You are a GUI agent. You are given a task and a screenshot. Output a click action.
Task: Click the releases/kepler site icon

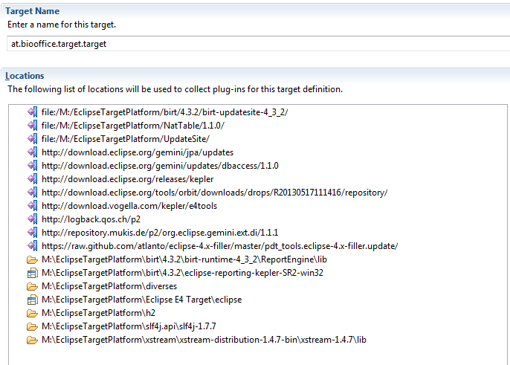[32, 179]
